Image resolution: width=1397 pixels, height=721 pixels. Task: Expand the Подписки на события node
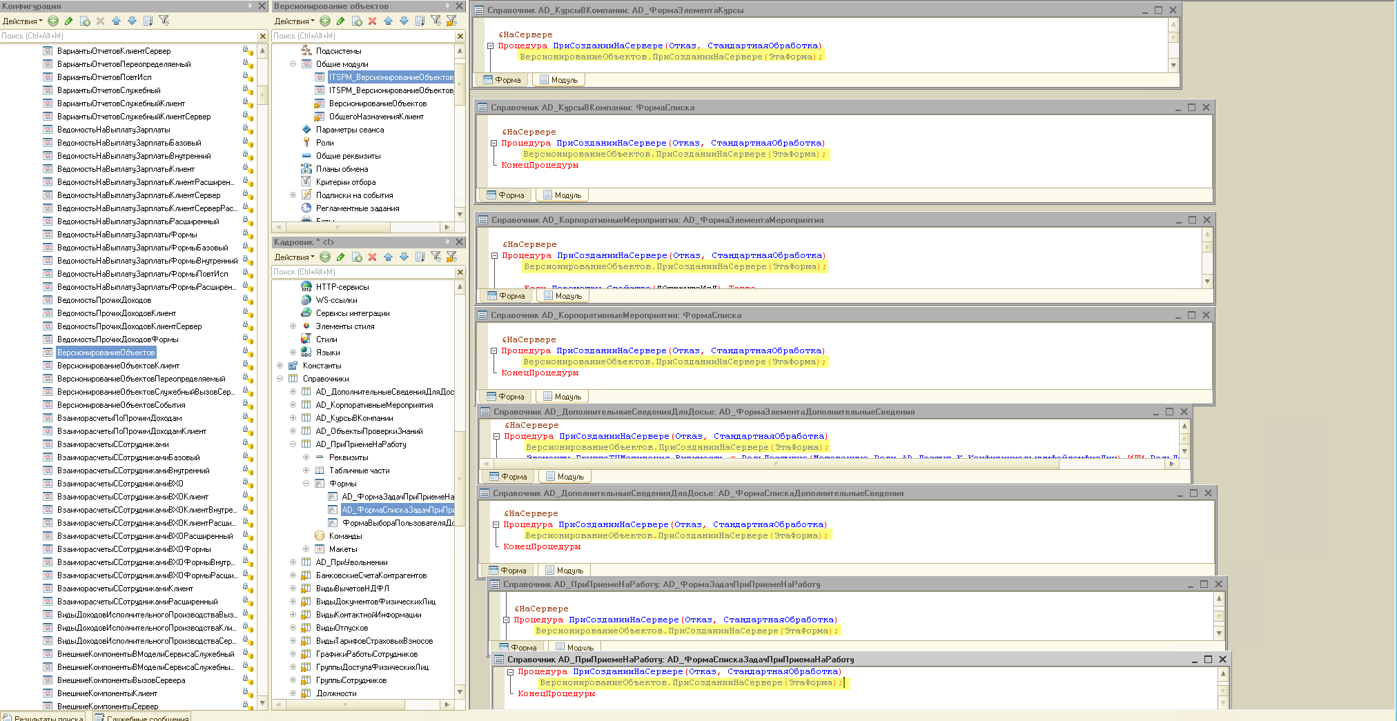click(x=293, y=195)
